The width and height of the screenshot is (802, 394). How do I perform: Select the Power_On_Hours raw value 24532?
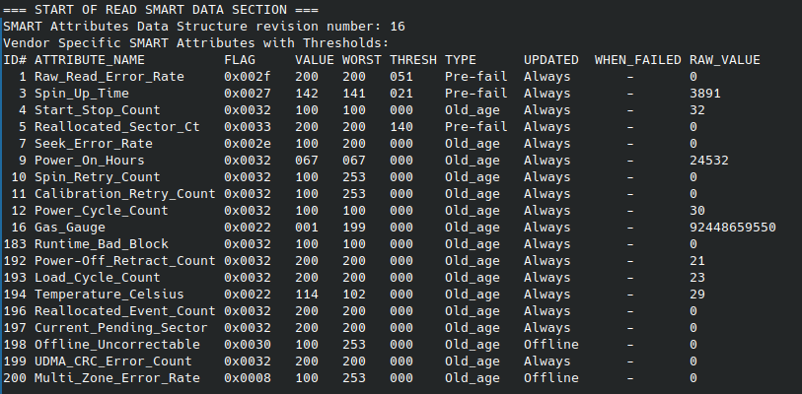pos(708,160)
